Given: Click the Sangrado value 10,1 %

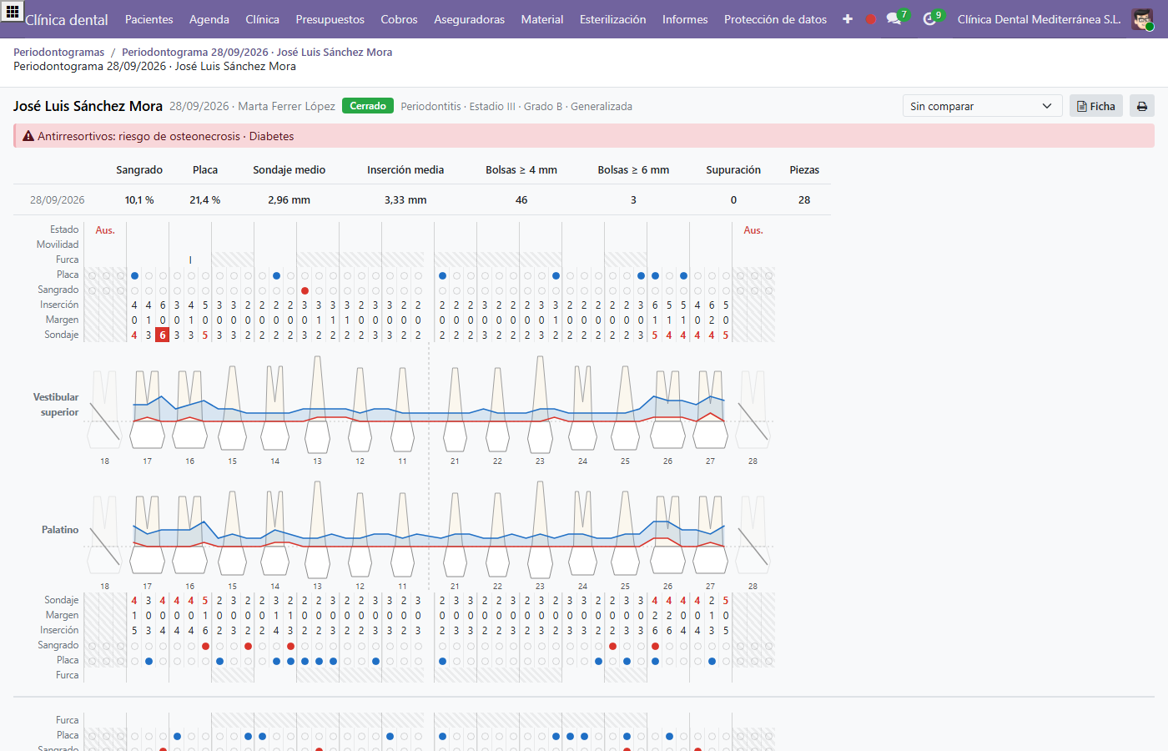Looking at the screenshot, I should pos(139,200).
